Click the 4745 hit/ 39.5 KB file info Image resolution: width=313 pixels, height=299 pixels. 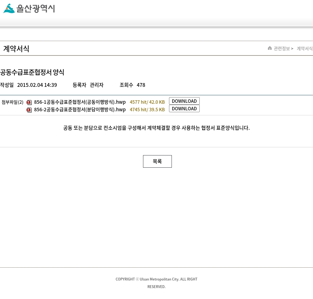147,109
